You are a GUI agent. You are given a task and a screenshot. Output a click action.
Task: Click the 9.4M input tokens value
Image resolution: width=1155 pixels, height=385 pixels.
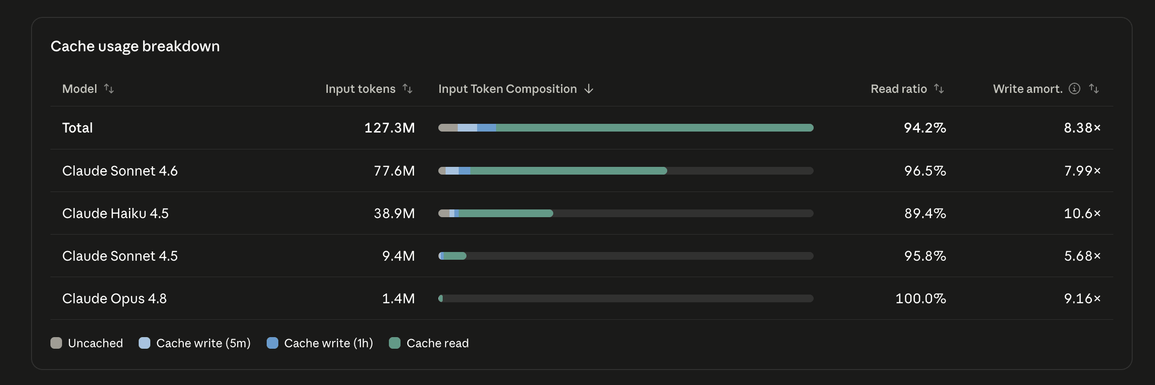click(x=399, y=256)
